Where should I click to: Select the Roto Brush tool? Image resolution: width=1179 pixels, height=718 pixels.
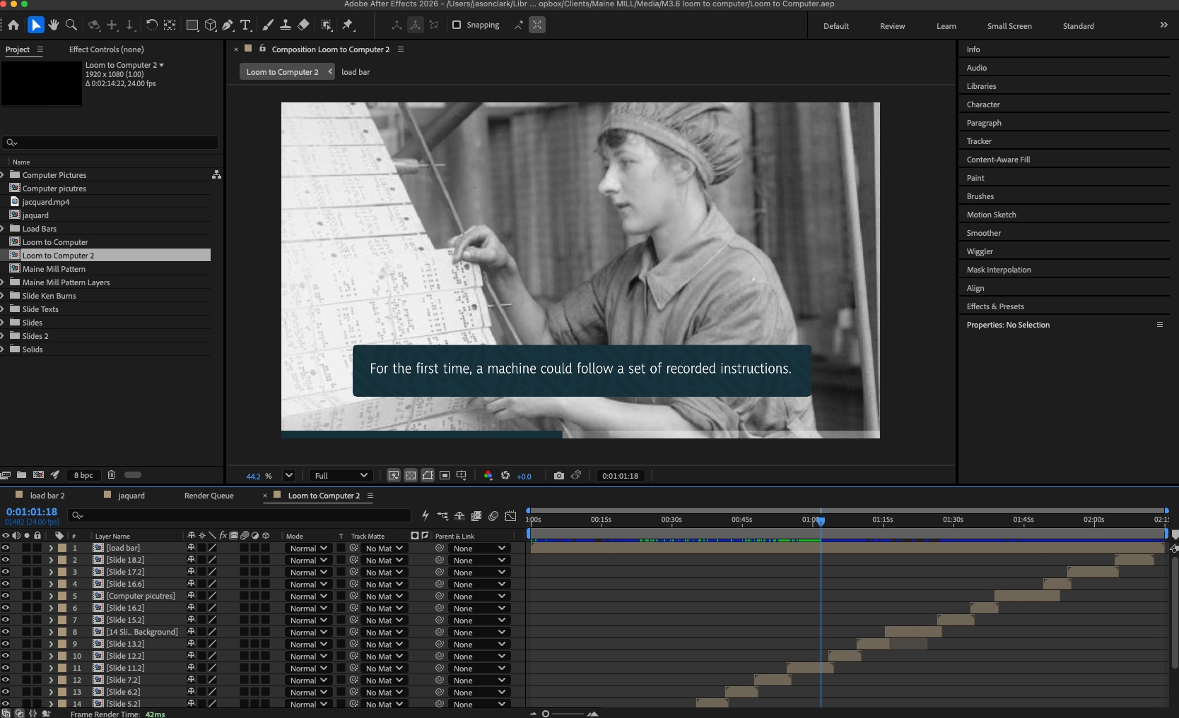coord(327,25)
